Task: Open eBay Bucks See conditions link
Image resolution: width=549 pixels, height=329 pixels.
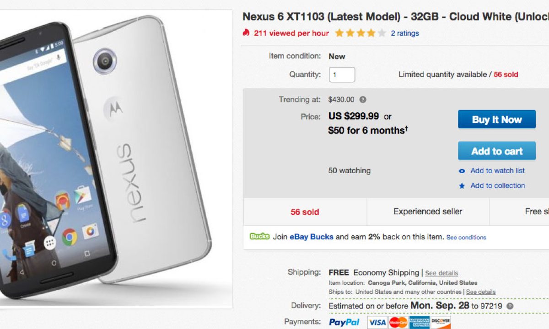Action: tap(466, 238)
